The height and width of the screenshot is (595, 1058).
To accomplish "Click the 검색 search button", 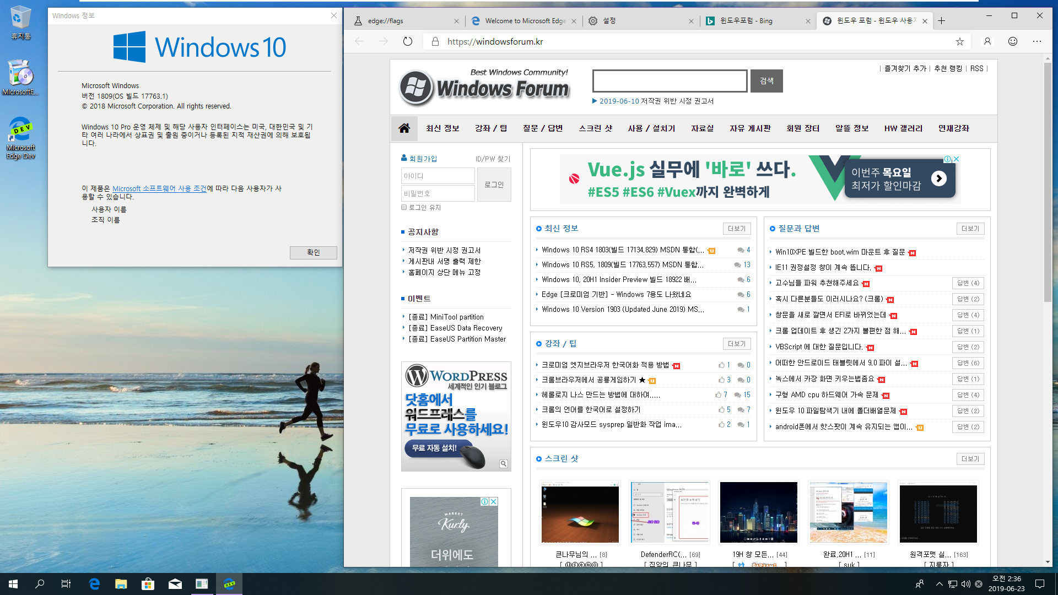I will (x=766, y=81).
